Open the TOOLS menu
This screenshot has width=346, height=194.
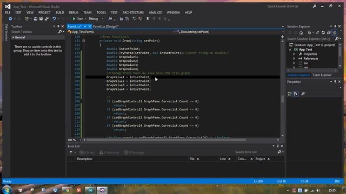[x=101, y=12]
